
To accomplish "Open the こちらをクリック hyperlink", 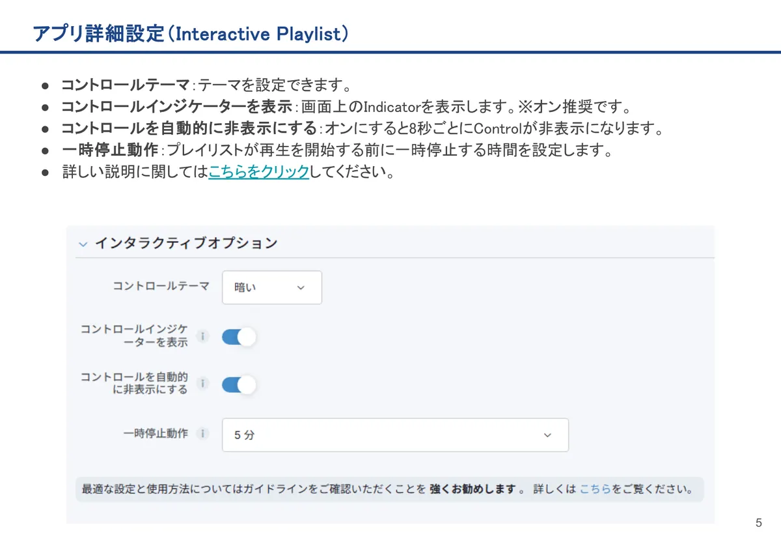I will tap(258, 173).
